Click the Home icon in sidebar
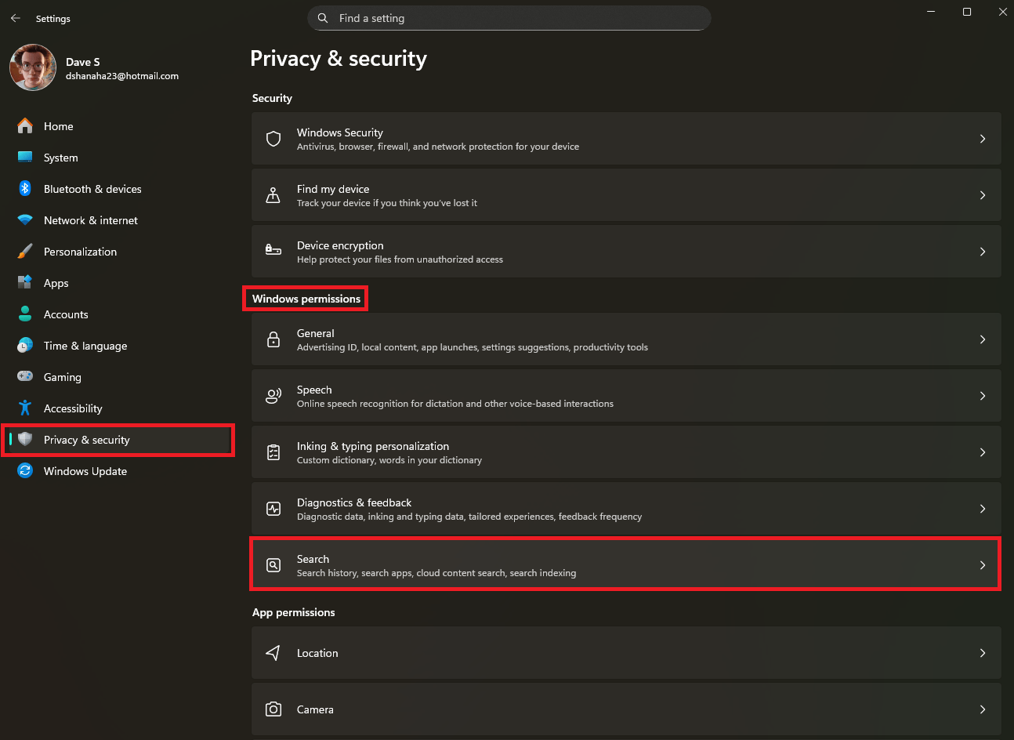 coord(25,126)
